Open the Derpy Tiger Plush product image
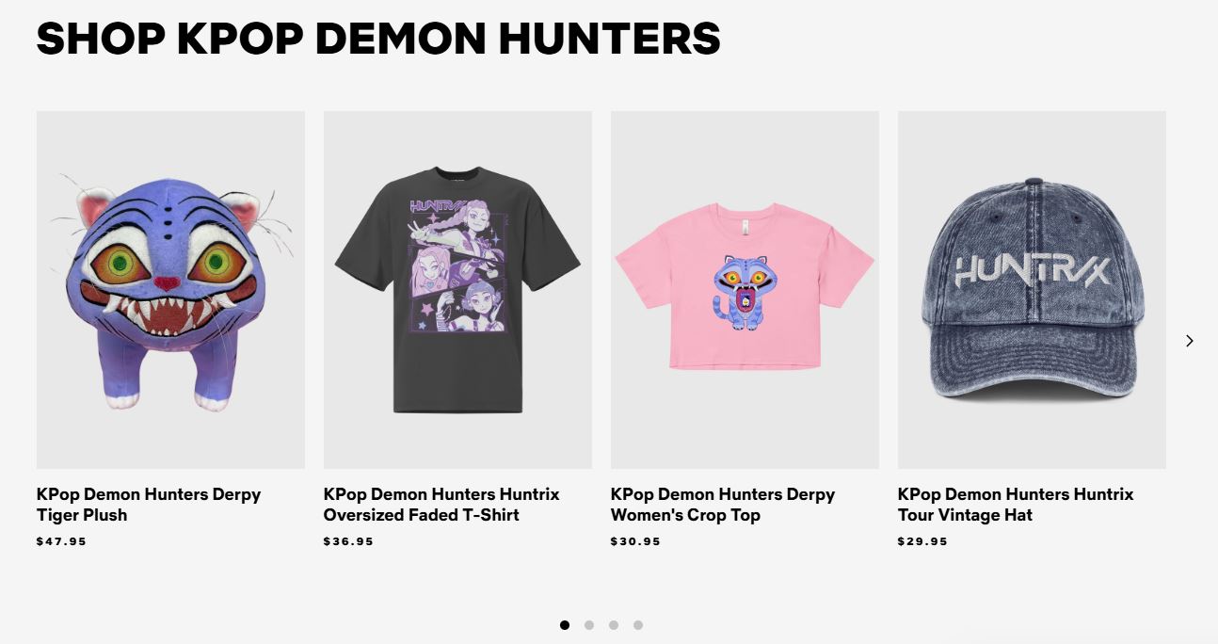 170,290
